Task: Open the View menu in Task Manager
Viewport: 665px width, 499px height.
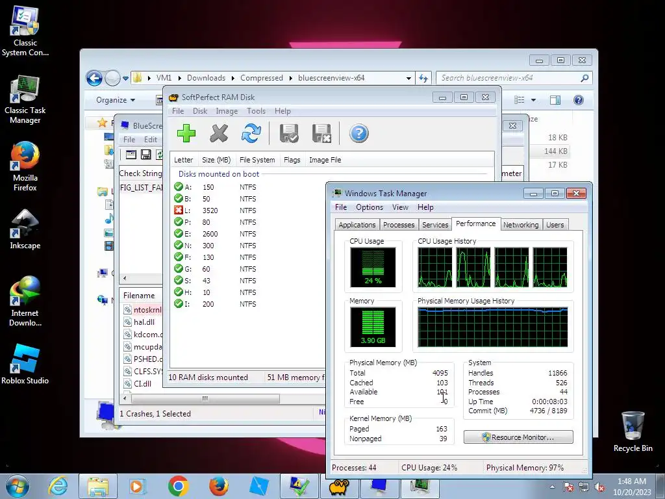Action: pyautogui.click(x=400, y=207)
